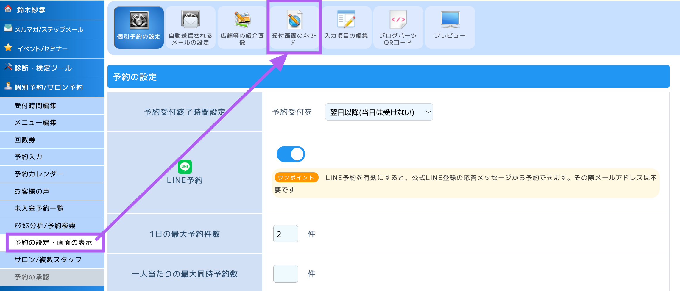680x291 pixels.
Task: Select 受付時間編集 in the sidebar
Action: coord(35,106)
